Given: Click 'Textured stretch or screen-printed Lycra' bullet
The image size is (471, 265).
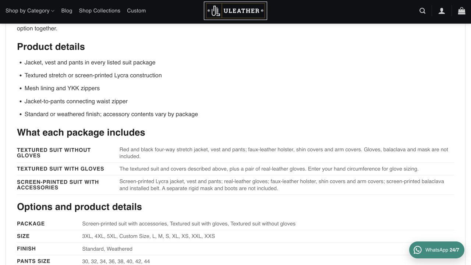Looking at the screenshot, I should click(x=93, y=75).
